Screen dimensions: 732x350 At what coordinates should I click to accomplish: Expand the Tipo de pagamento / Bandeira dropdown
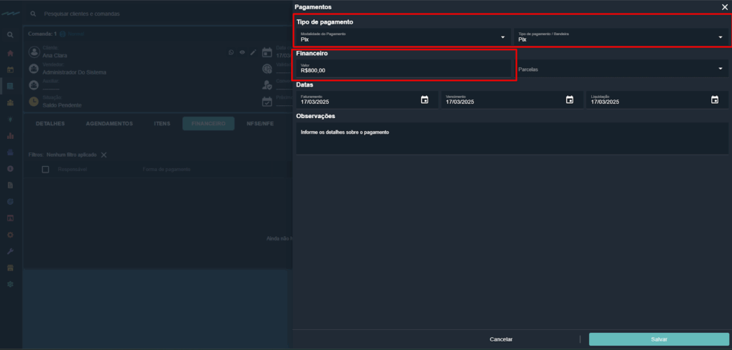(720, 37)
